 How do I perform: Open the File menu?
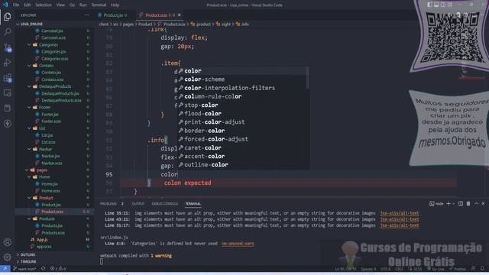16,5
